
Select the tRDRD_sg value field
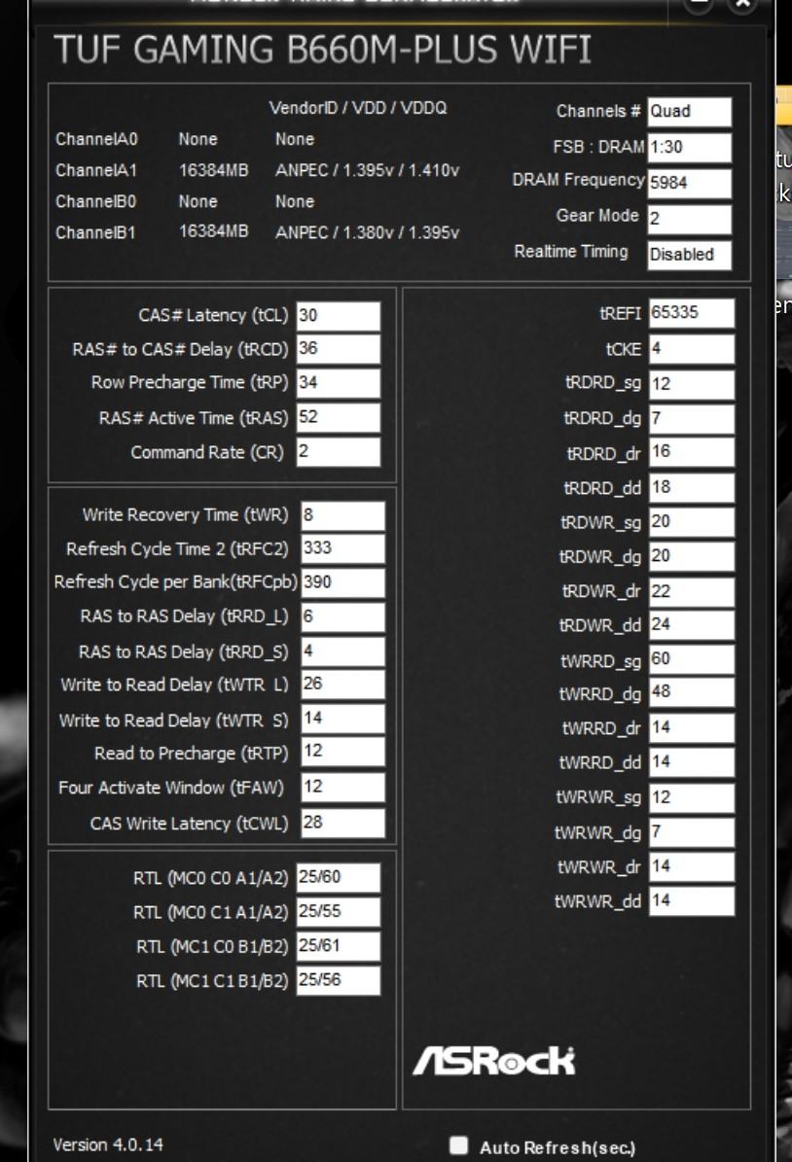pyautogui.click(x=692, y=385)
